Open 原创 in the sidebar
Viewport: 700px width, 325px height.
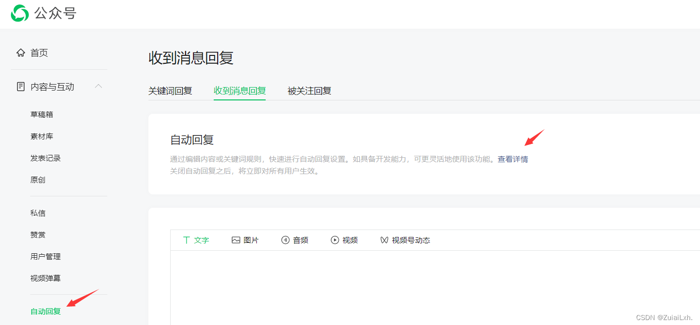[x=38, y=180]
